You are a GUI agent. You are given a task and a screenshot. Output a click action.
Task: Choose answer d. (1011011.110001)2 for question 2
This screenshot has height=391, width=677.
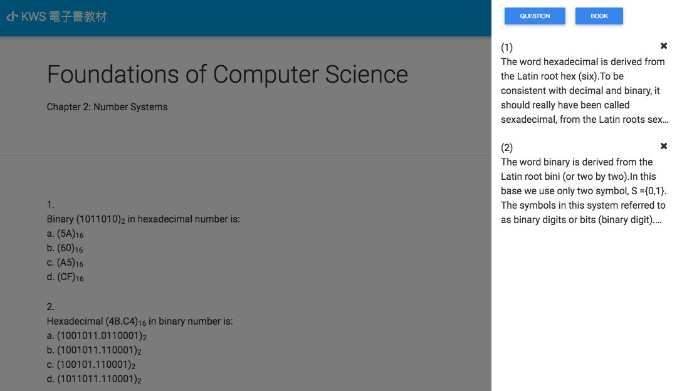point(94,379)
